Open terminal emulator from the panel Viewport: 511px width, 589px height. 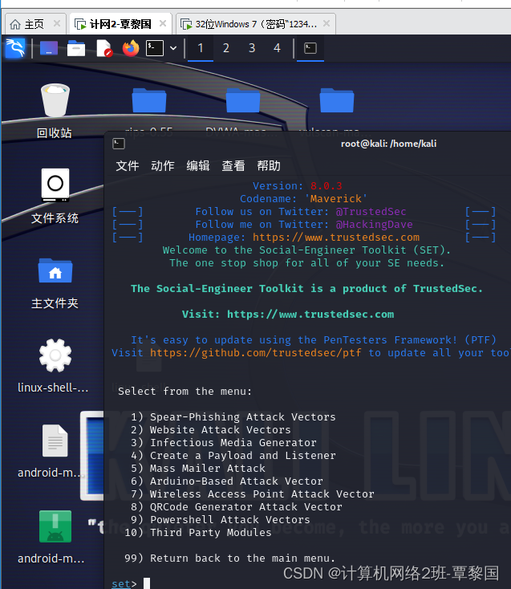tap(155, 48)
